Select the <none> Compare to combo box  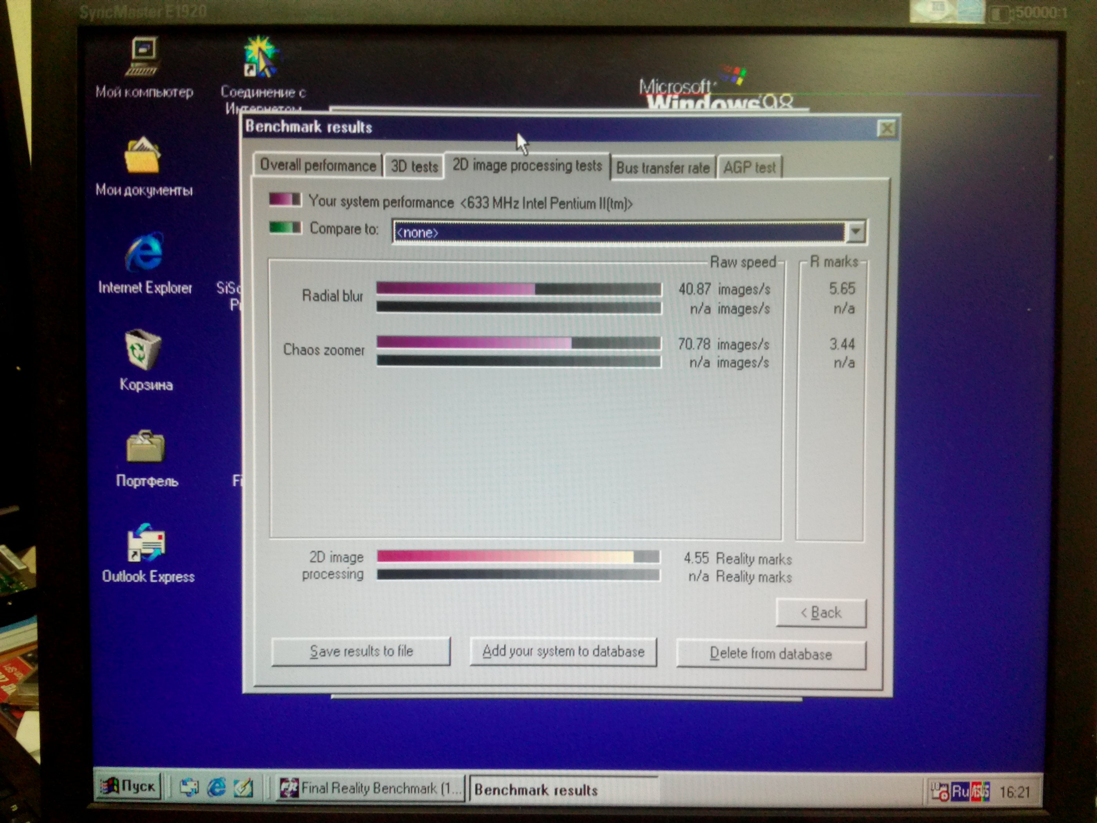tap(617, 232)
